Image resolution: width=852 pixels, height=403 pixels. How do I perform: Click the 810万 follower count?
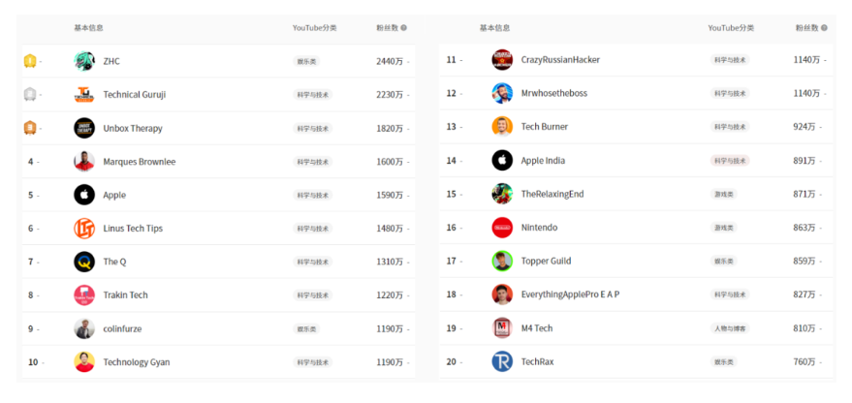pos(805,328)
